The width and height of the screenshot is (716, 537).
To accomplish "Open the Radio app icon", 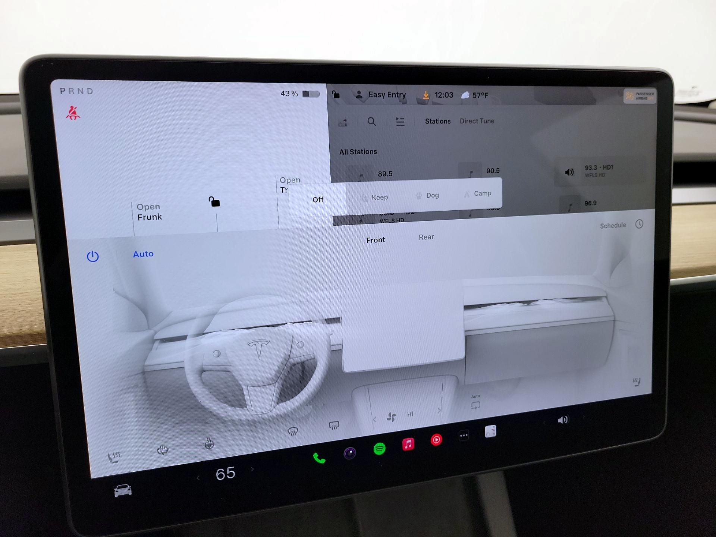I will (490, 431).
